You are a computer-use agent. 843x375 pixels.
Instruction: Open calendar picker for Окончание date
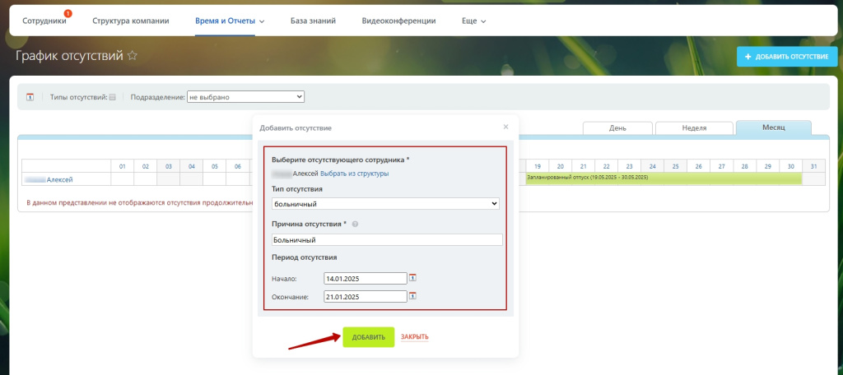(x=413, y=296)
